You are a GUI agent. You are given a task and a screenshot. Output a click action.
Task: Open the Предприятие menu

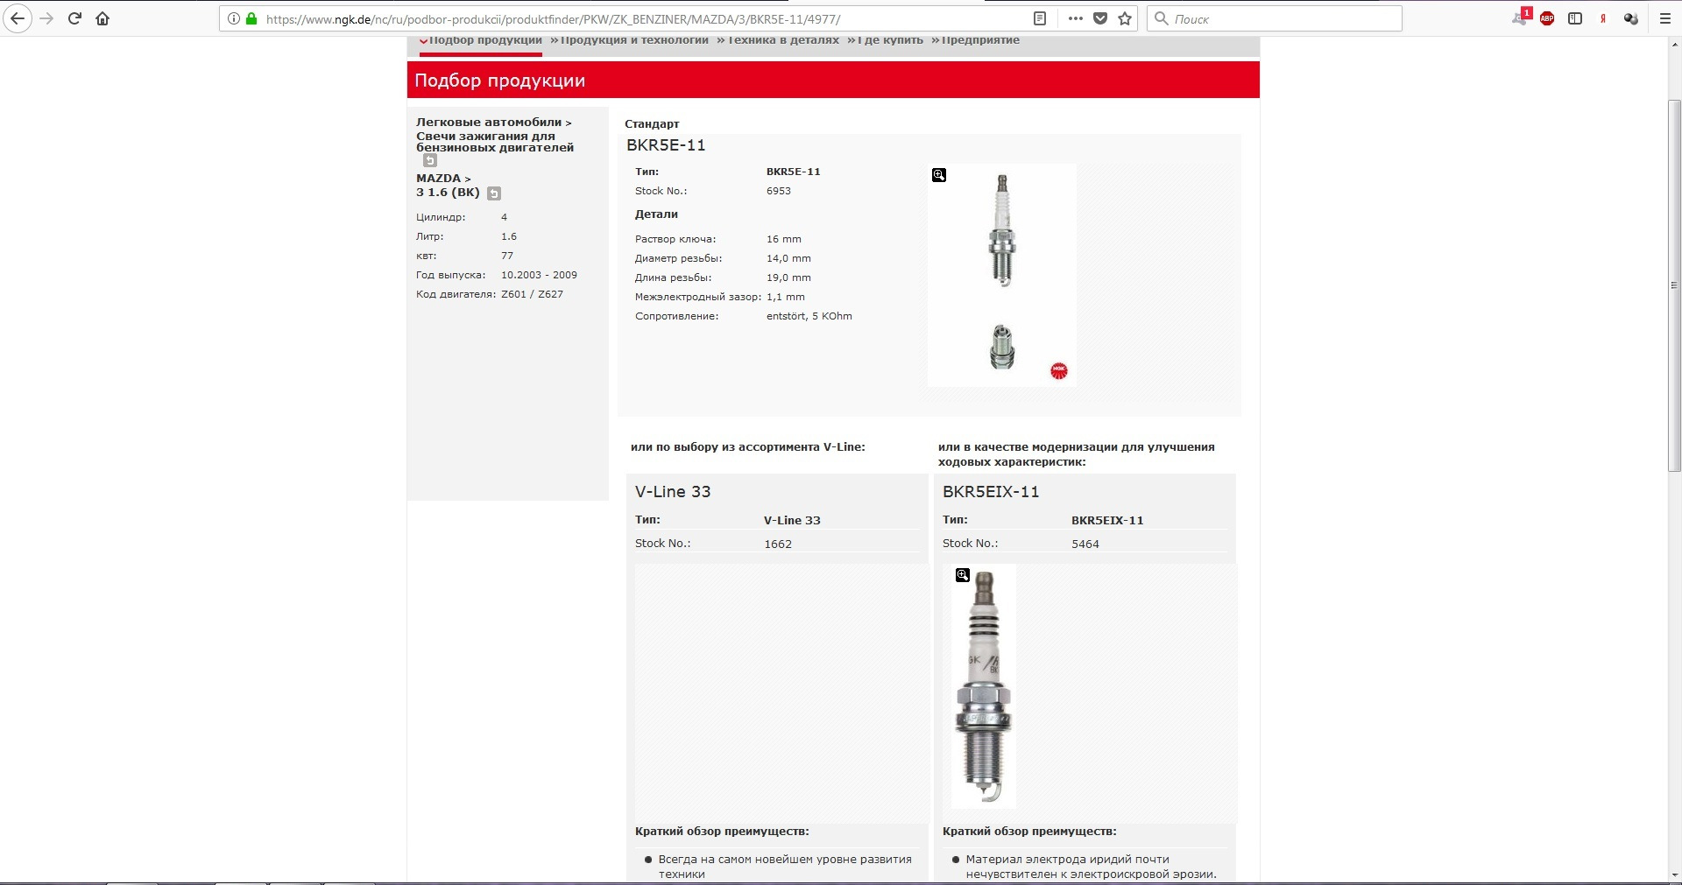pyautogui.click(x=980, y=40)
